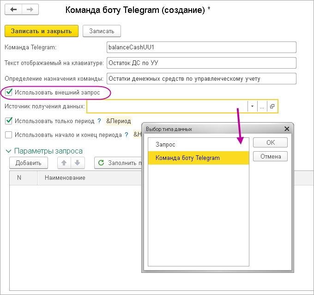
Task: Collapse the Параметры запроса section
Action: point(8,151)
